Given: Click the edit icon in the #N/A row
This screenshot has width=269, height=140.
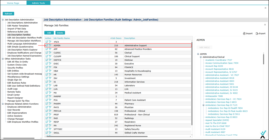Looking at the screenshot, I should 47,42.
